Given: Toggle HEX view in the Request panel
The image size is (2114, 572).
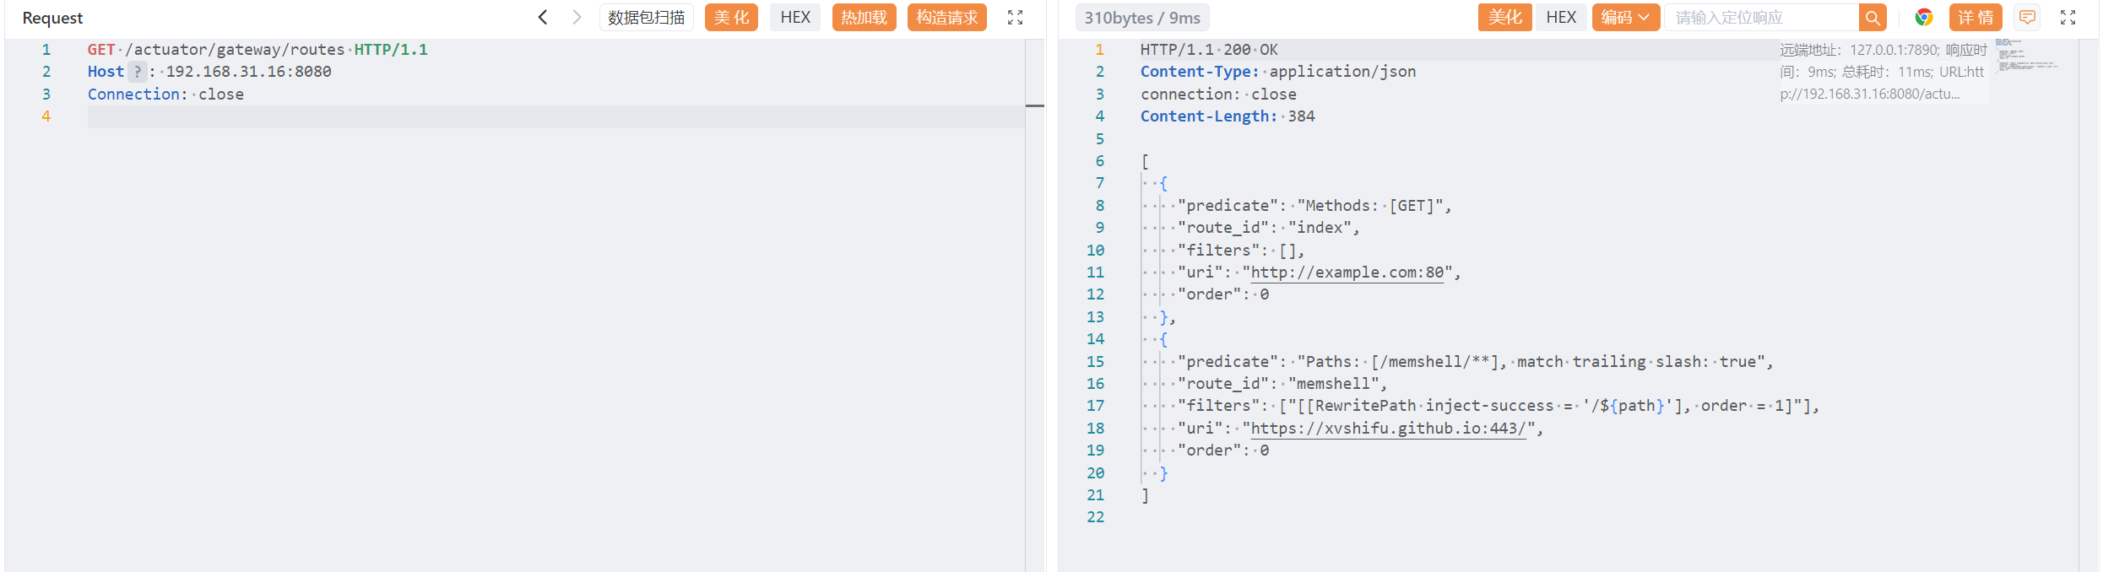Looking at the screenshot, I should (x=794, y=18).
